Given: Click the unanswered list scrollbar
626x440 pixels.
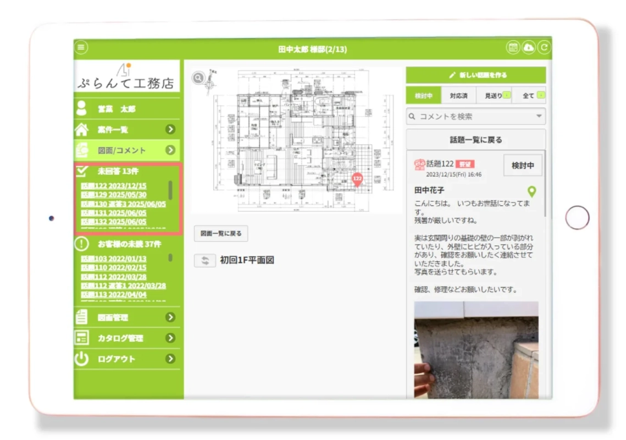Looking at the screenshot, I should (170, 190).
